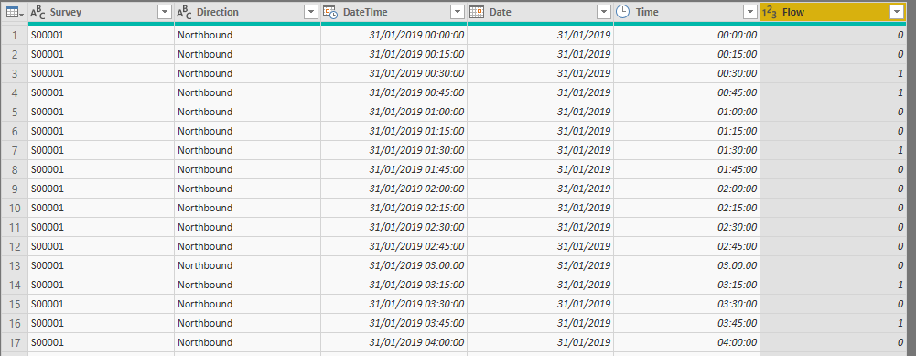Click the Northbound cell in row 17
916x356 pixels.
click(247, 342)
